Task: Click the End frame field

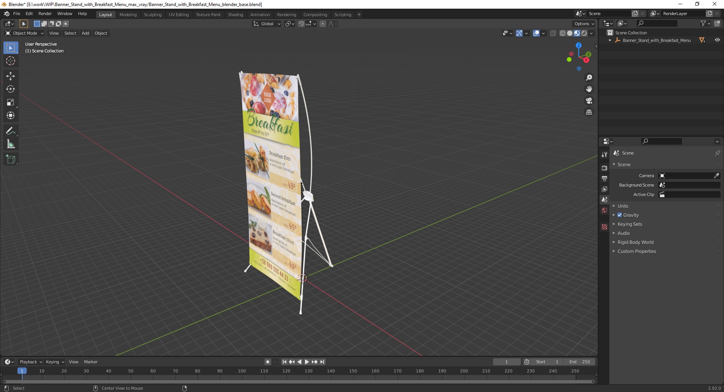Action: pos(580,362)
